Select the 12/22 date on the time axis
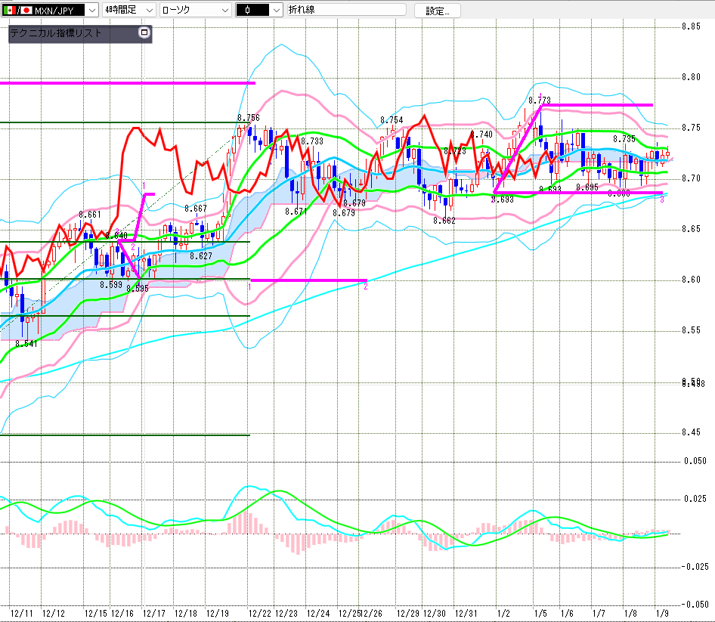Screen dimensions: 715x622 click(260, 614)
